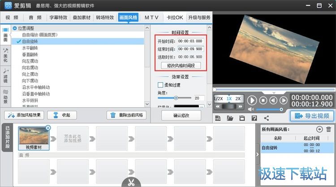Set playback speed to 1X

[x=229, y=99]
